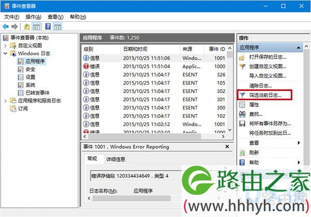Screen dimensions: 311x217
Task: Switch to the 常规 tab
Action: [92, 159]
